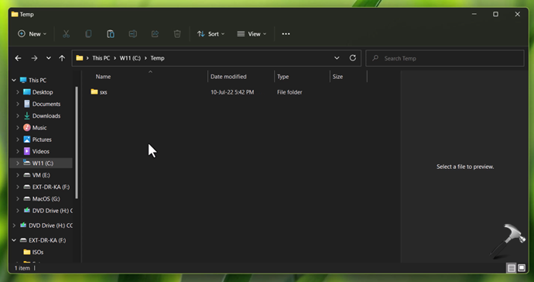Expand the Downloads tree node
This screenshot has width=534, height=282.
point(18,116)
